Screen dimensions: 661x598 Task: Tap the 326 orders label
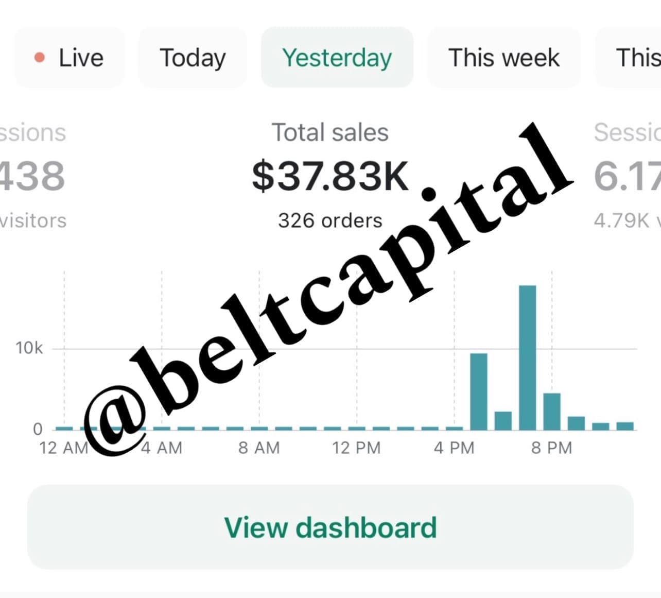coord(330,220)
